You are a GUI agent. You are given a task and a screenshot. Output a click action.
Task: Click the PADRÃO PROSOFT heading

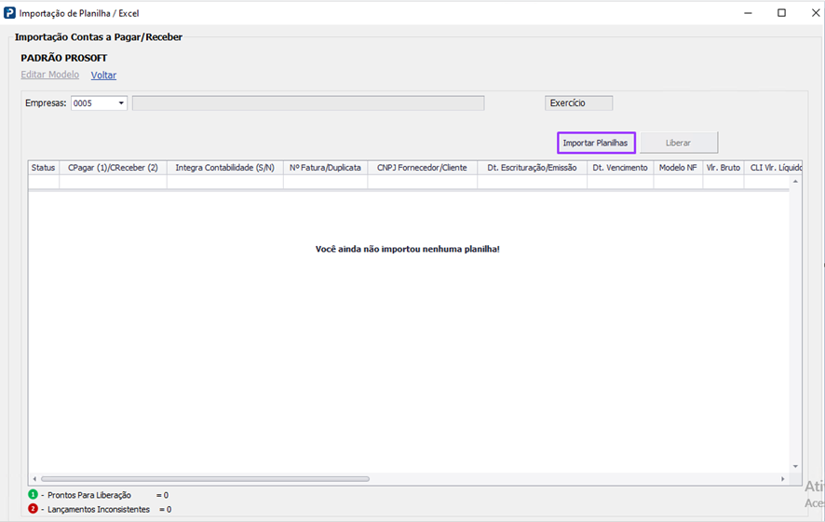pos(64,58)
